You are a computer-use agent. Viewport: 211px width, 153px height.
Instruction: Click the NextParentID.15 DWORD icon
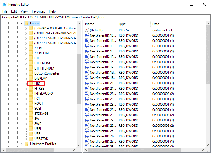87,56
